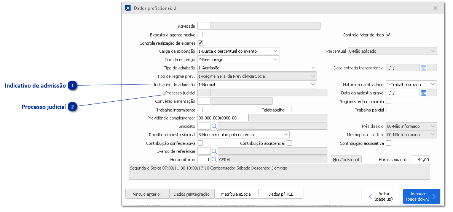Viewport: 453px width, 212px height.
Task: Click the Evento de referência search icon
Action: tap(214, 151)
